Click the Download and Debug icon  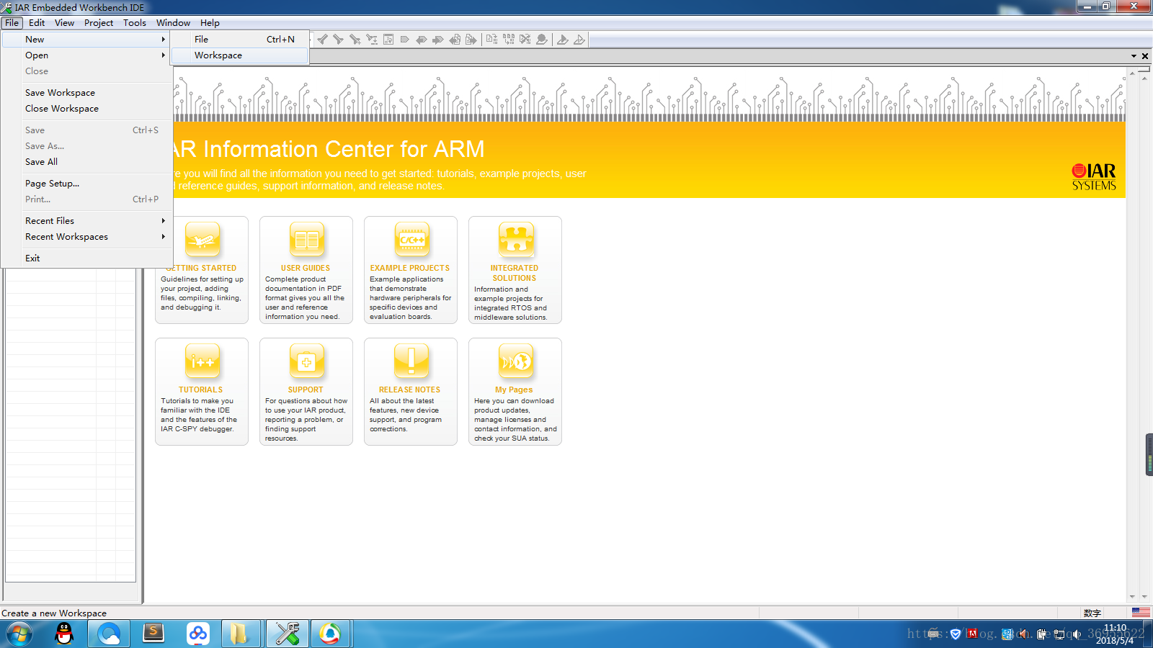pyautogui.click(x=563, y=39)
